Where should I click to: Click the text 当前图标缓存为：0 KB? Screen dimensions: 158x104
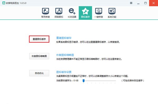67,81
